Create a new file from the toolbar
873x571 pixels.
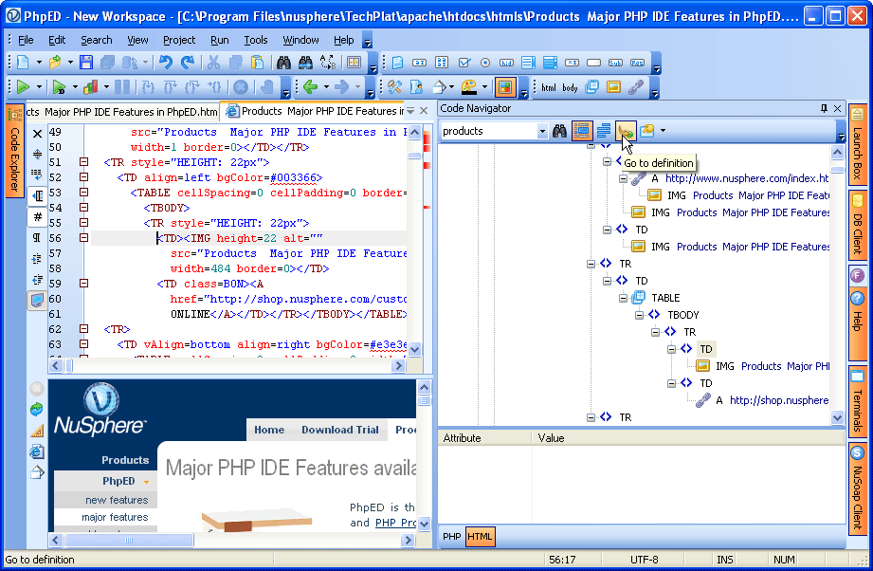pos(23,62)
